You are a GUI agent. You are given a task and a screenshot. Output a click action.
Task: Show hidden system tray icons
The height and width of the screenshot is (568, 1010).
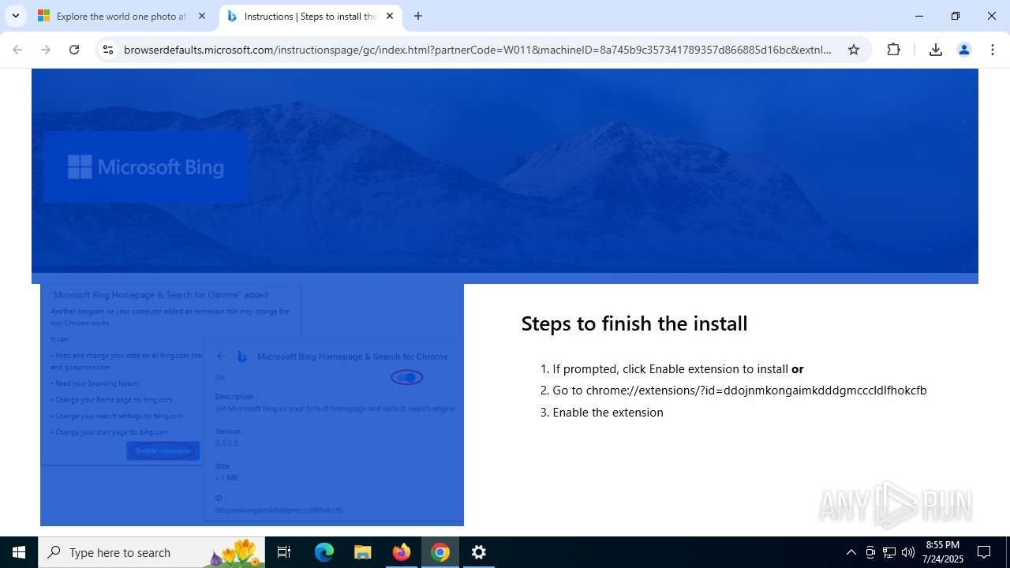tap(851, 552)
